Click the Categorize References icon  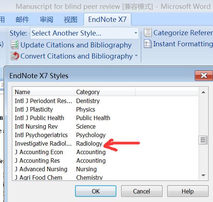pyautogui.click(x=148, y=33)
